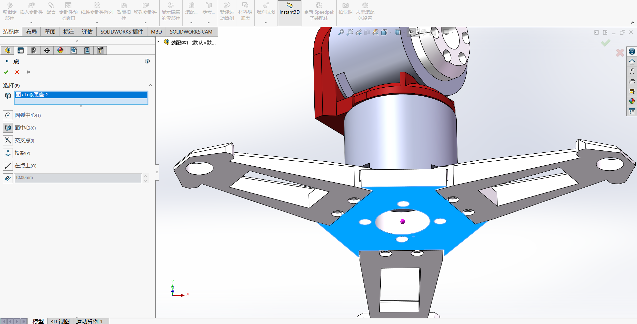Open 大型装配体设置 large assembly settings

coord(365,12)
